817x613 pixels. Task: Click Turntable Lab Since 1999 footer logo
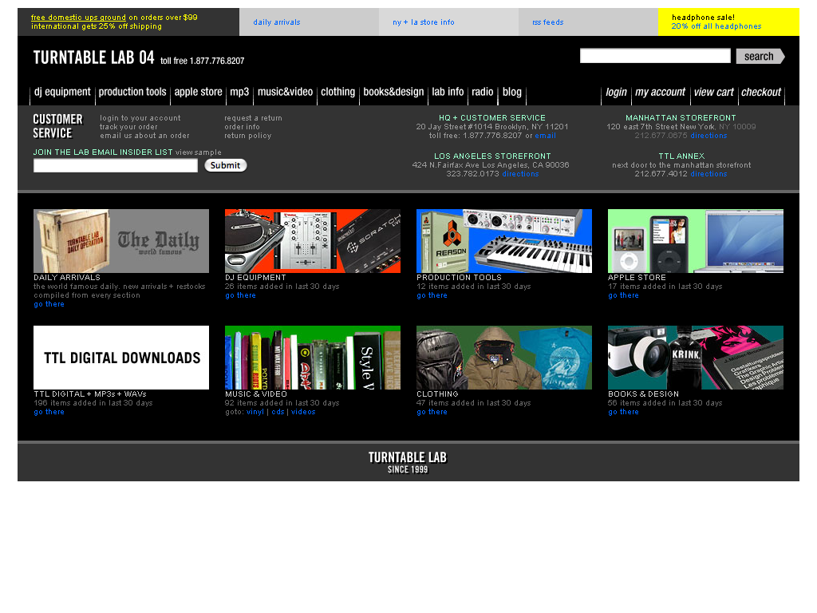408,462
